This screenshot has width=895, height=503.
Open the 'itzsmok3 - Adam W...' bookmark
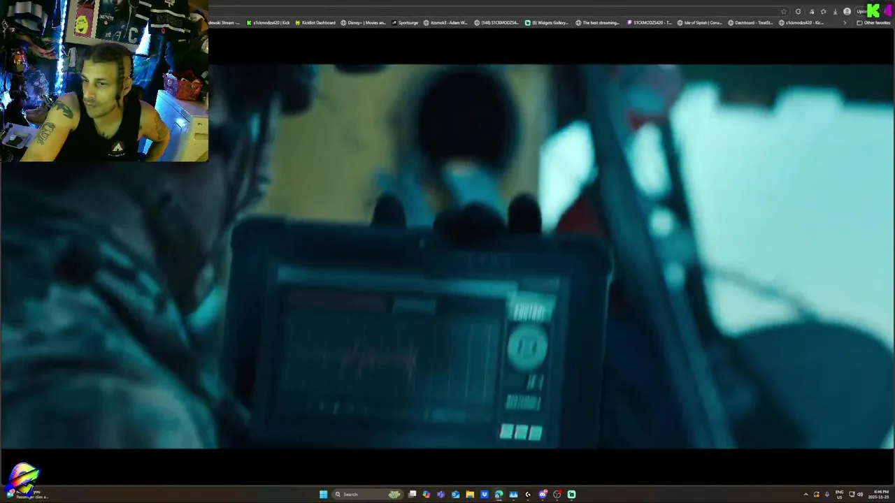[445, 22]
